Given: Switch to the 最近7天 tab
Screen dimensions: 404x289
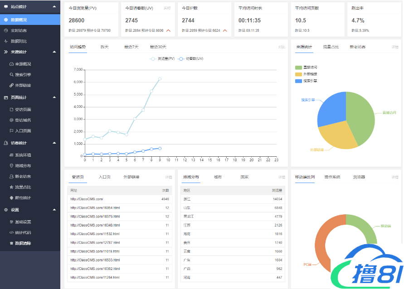Looking at the screenshot, I should point(131,47).
